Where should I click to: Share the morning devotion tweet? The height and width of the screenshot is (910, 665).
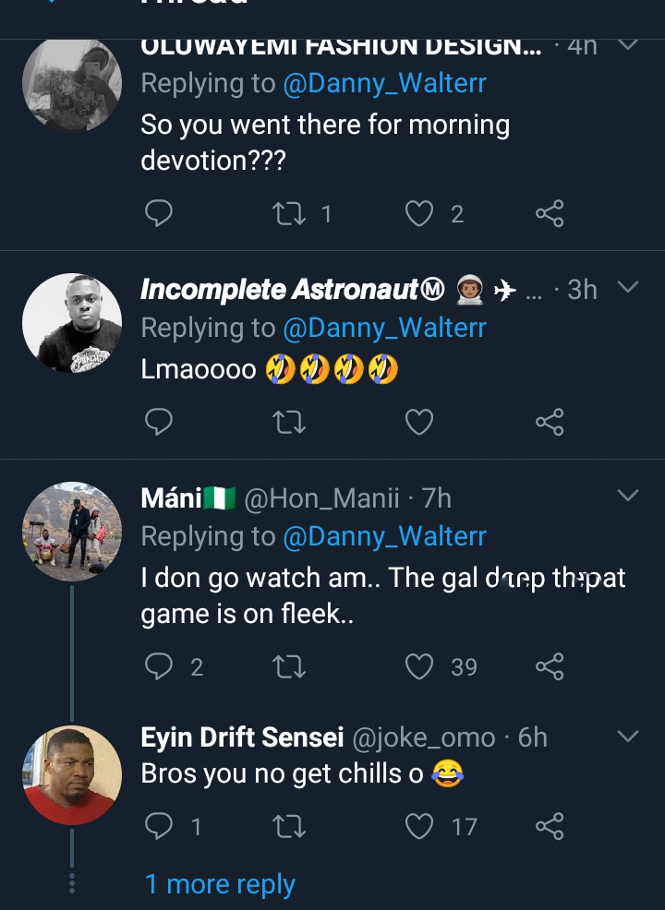point(550,214)
